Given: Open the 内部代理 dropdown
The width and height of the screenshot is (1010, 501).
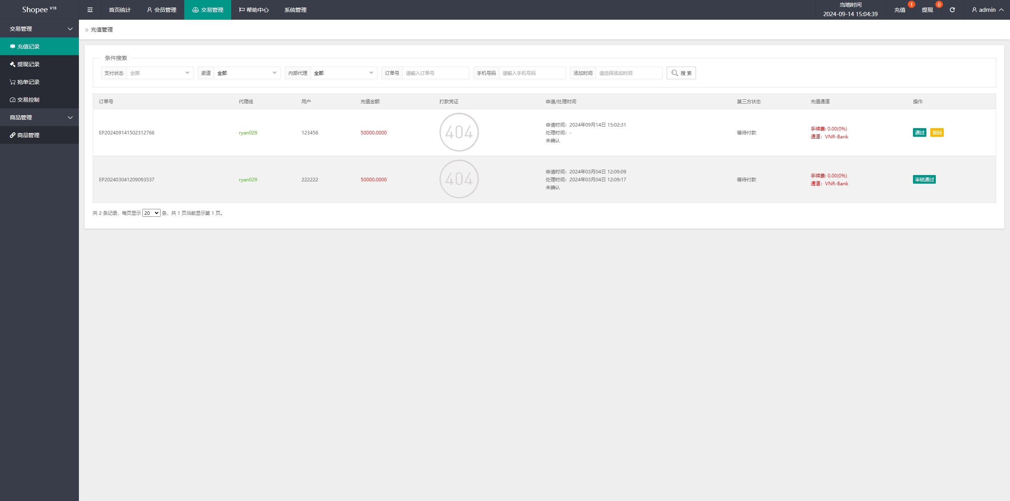Looking at the screenshot, I should coord(343,73).
